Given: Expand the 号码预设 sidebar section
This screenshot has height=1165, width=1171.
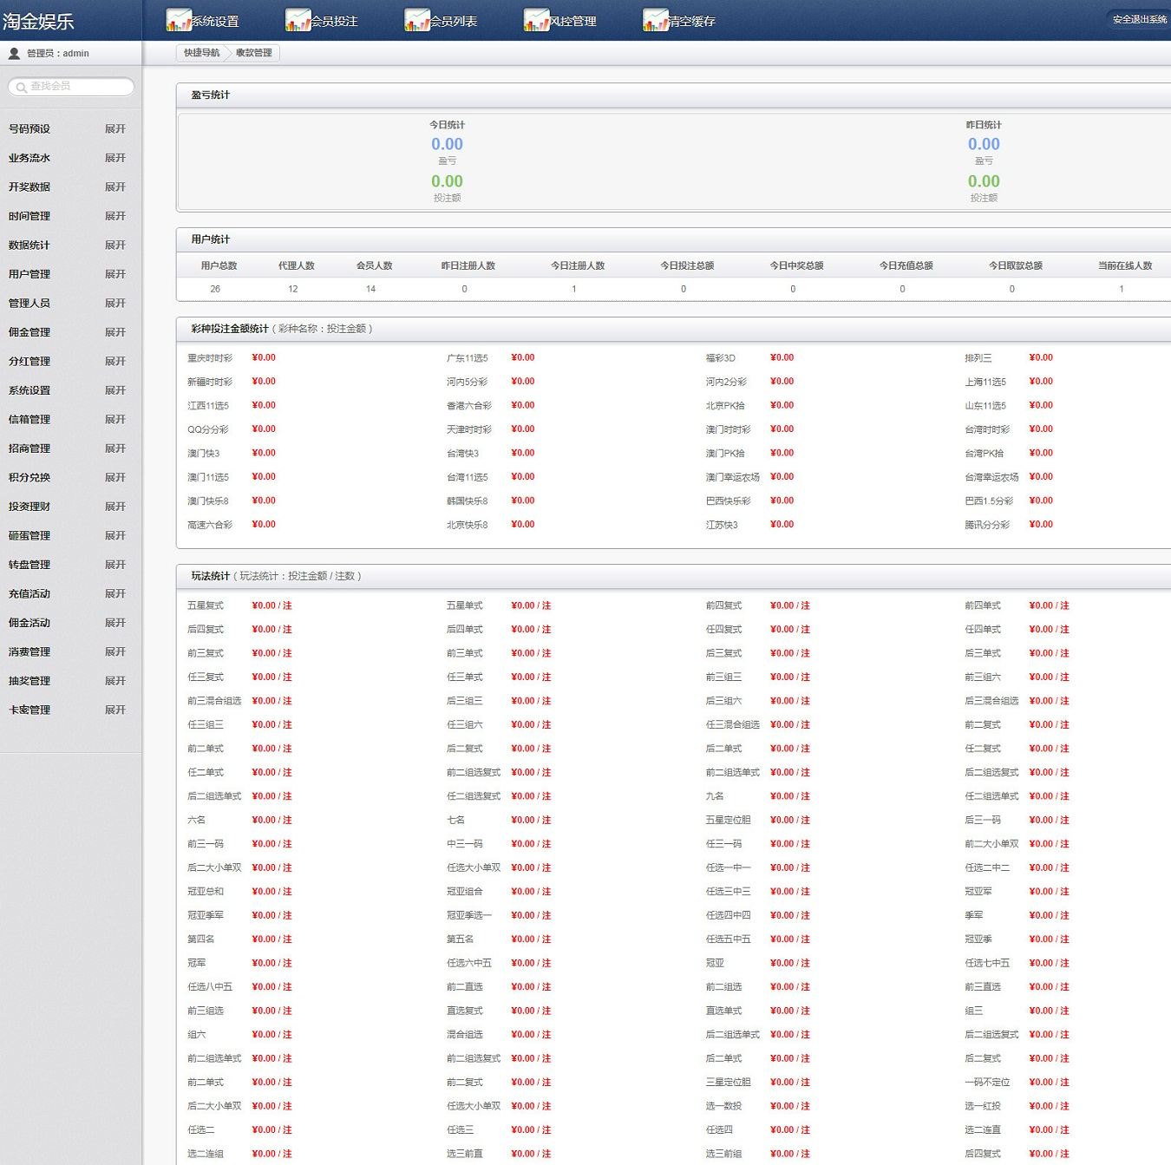Looking at the screenshot, I should [x=114, y=129].
